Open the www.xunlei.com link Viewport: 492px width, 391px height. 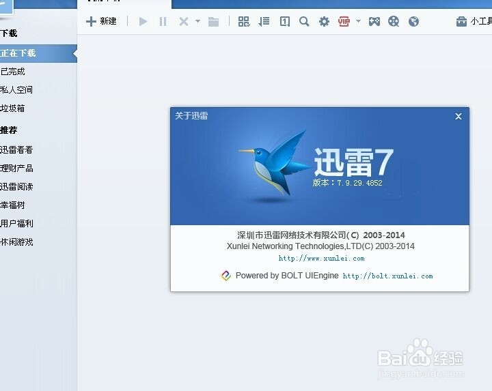[321, 259]
